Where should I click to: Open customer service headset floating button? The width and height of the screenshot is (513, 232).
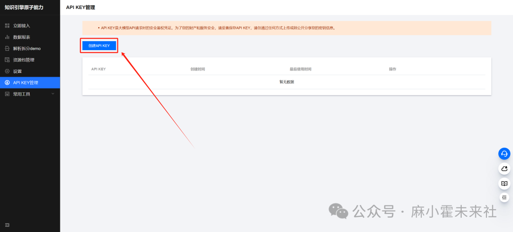click(x=504, y=153)
